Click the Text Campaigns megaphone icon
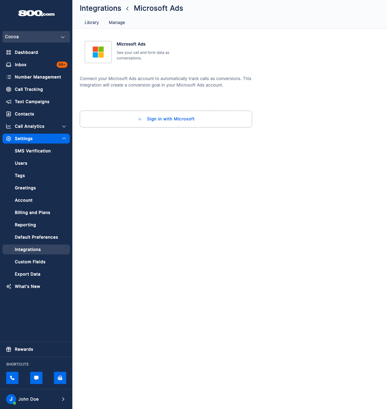This screenshot has height=409, width=387. tap(9, 102)
